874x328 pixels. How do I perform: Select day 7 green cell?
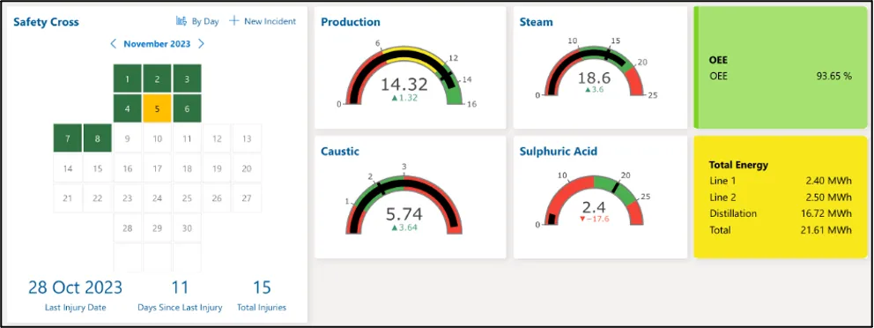tap(68, 138)
